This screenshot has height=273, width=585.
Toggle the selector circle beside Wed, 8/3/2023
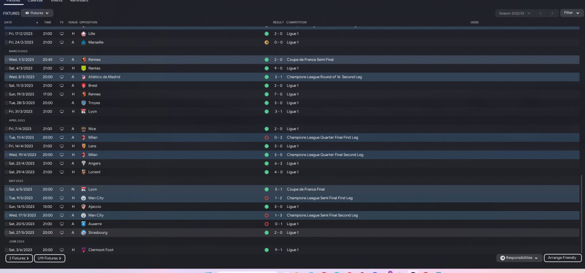(6, 77)
